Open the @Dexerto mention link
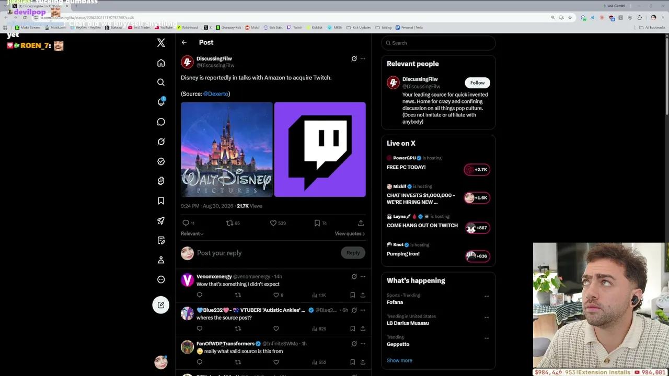This screenshot has width=669, height=376. click(x=216, y=94)
